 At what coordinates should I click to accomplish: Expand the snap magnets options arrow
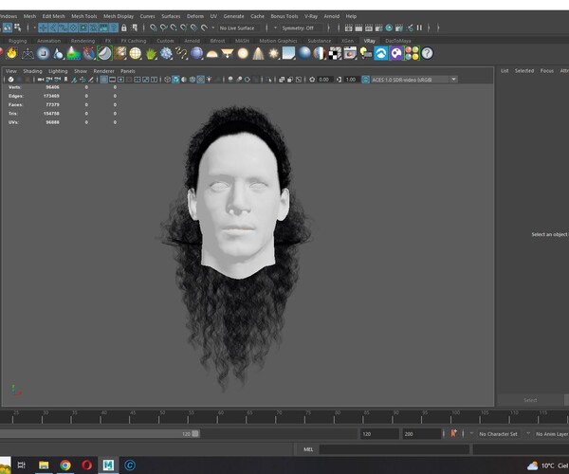213,27
